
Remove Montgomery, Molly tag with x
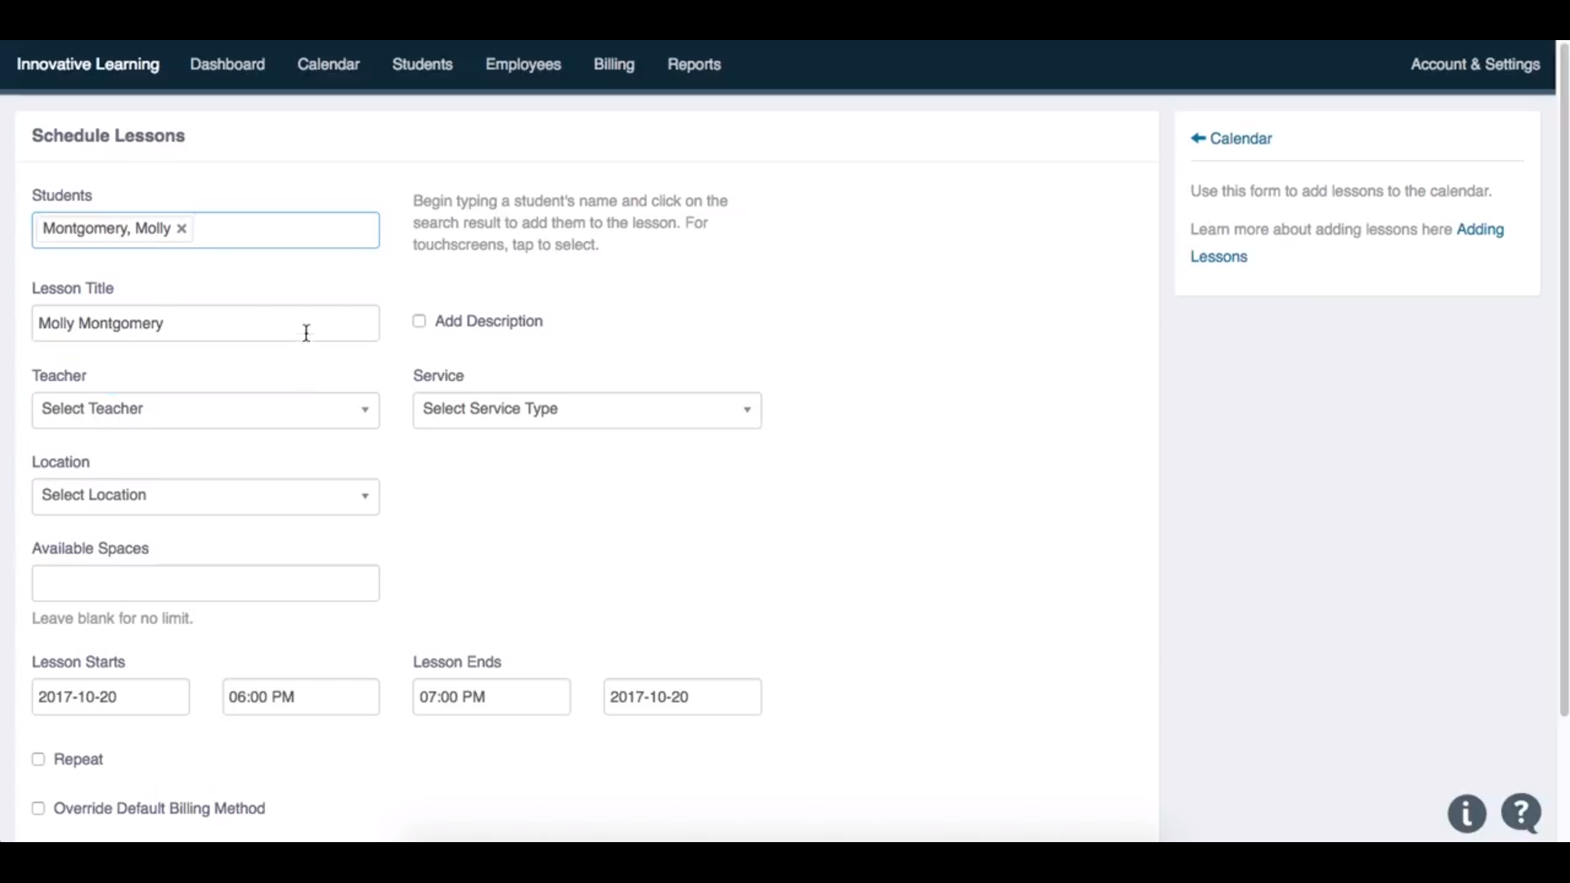point(182,229)
